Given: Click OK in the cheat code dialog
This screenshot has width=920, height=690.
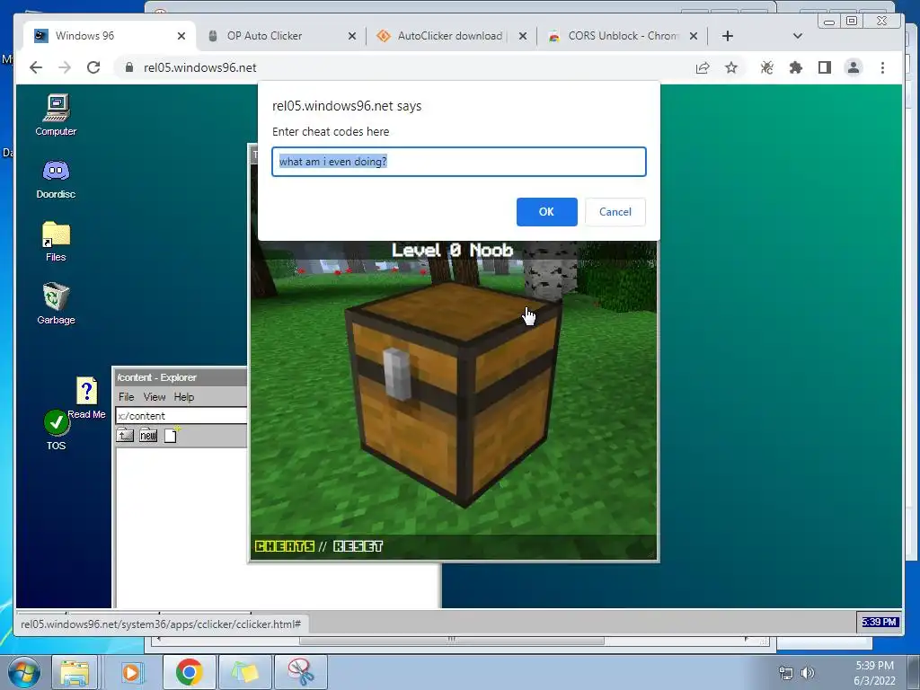Looking at the screenshot, I should [x=547, y=212].
